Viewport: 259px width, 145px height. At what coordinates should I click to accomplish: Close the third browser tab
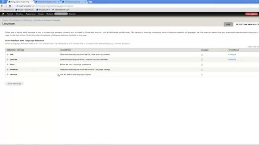[85, 2]
